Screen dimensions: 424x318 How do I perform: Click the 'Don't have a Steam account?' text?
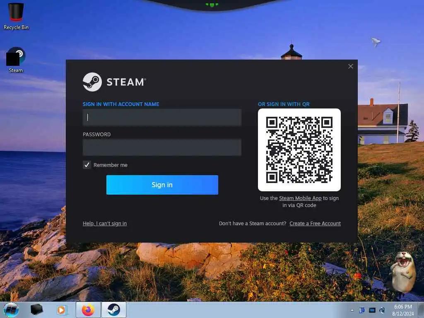coord(253,223)
